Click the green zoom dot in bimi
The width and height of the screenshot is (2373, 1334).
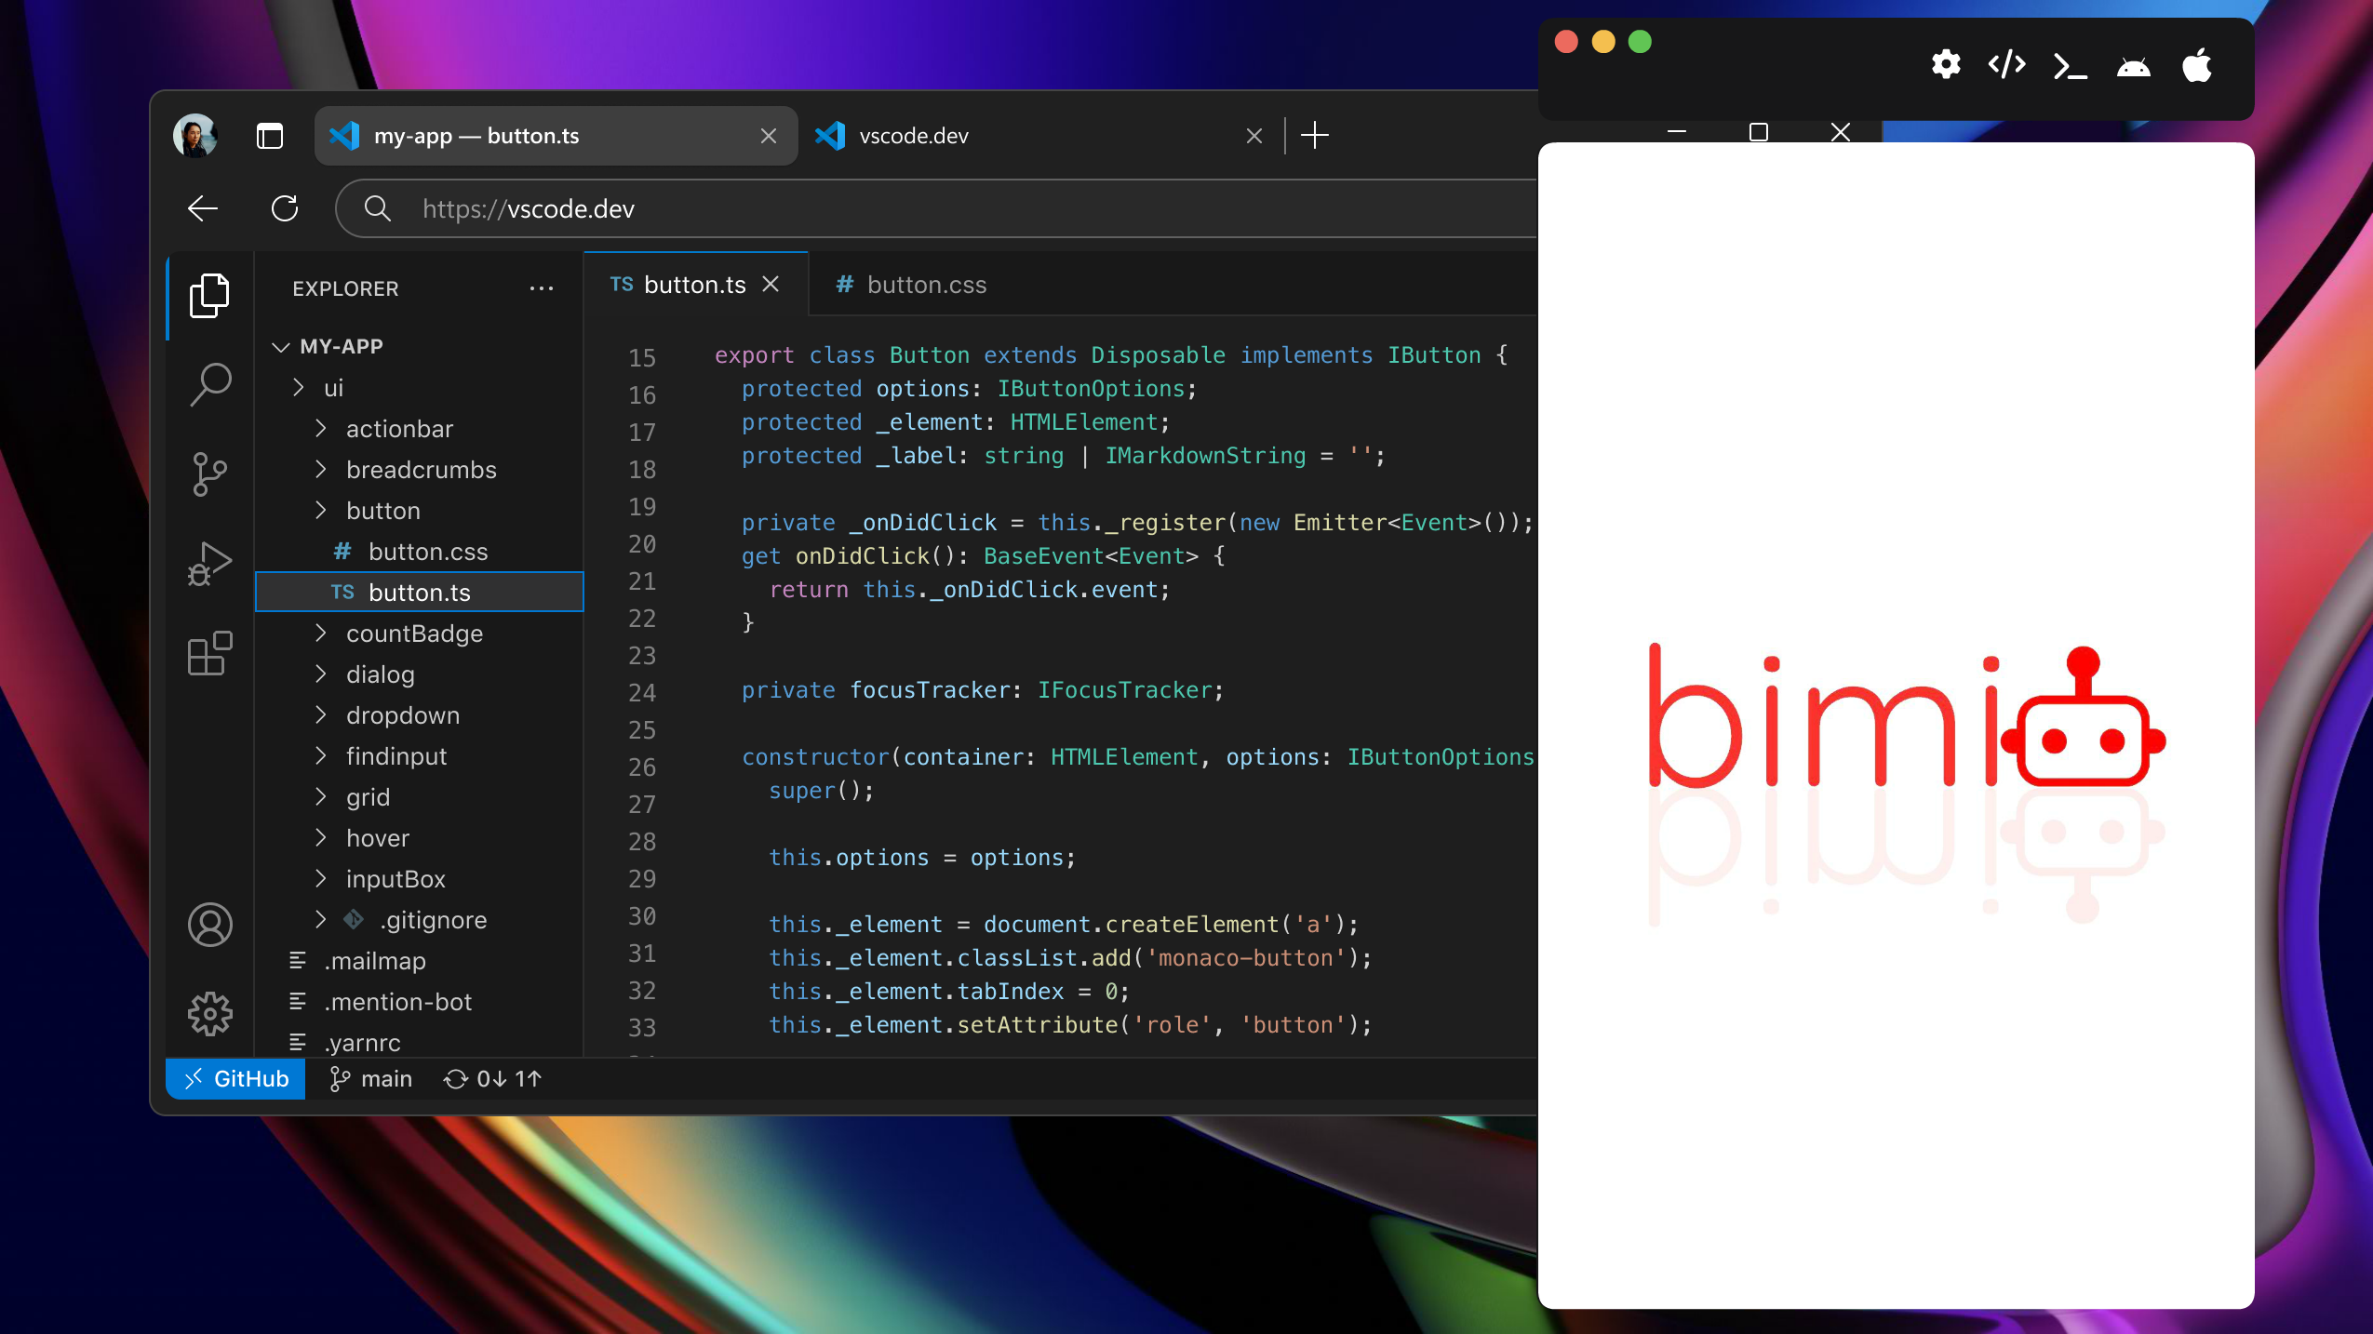click(1640, 42)
